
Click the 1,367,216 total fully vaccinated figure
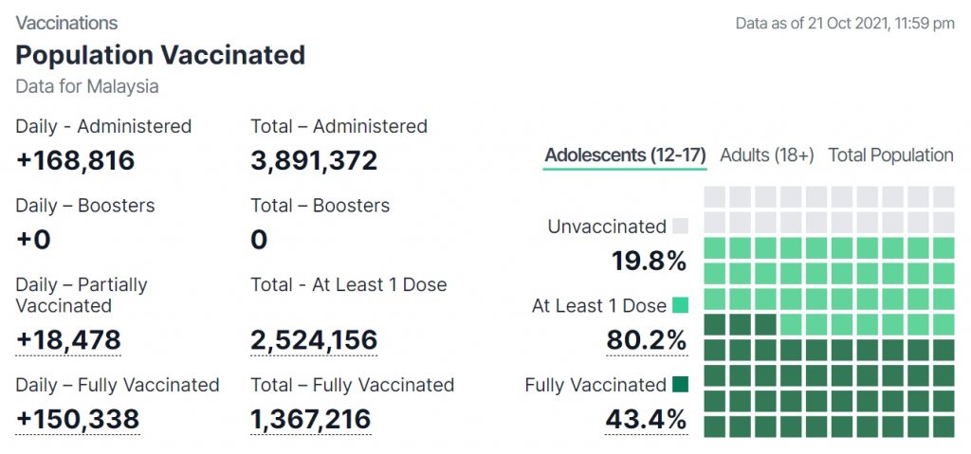point(310,418)
